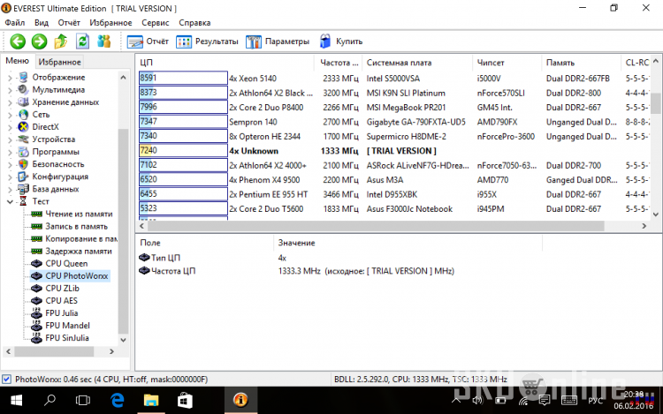
Task: Sort by the Системная плата column header
Action: coord(417,63)
